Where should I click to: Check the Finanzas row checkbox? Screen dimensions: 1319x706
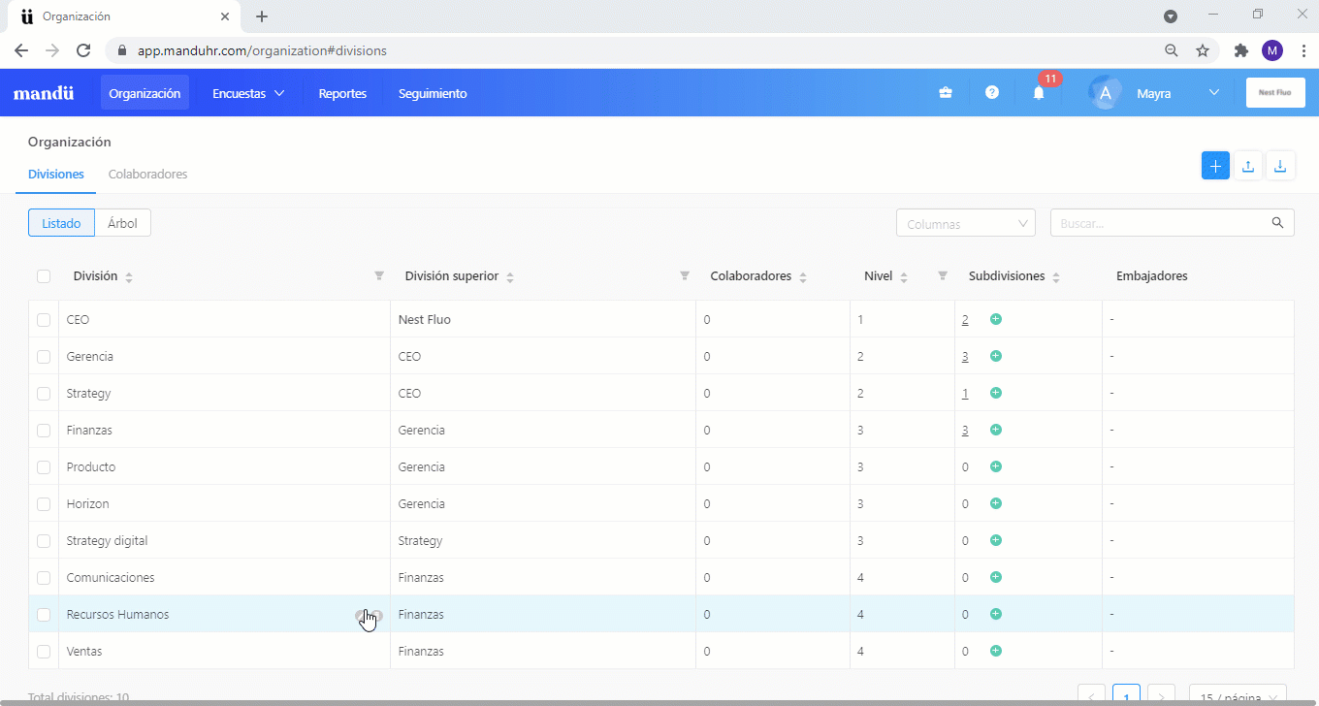coord(44,430)
